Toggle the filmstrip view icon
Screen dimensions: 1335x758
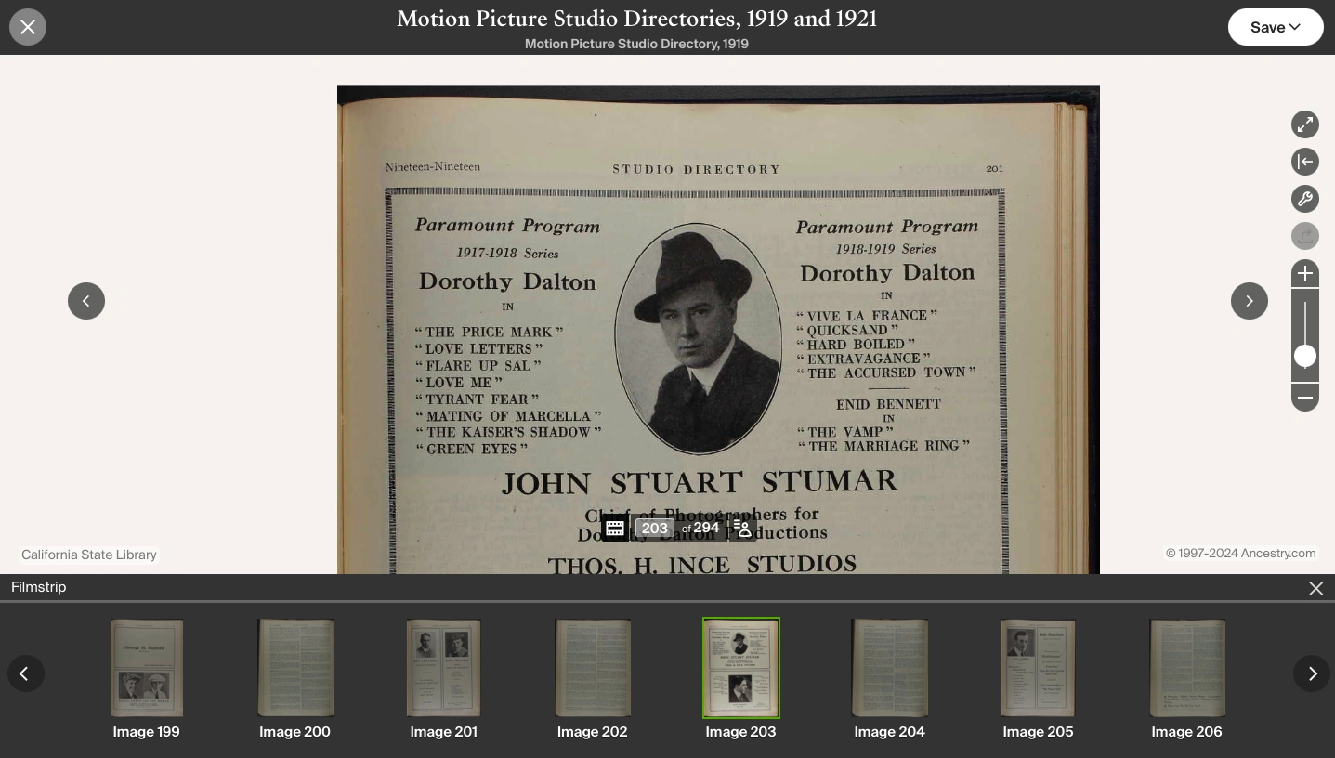(x=615, y=528)
